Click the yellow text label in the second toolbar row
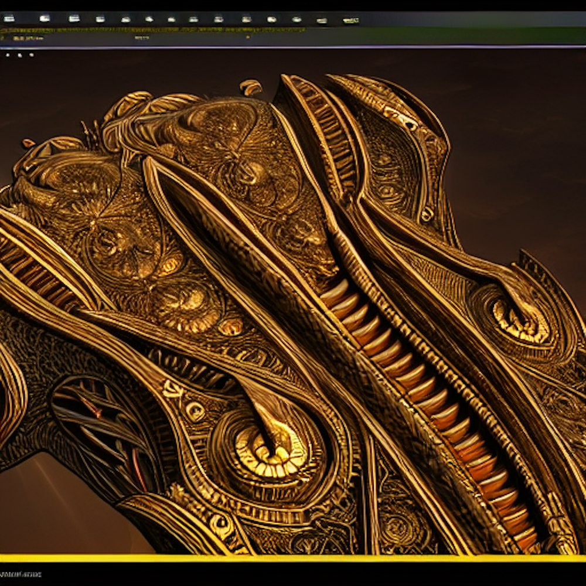Image resolution: width=586 pixels, height=586 pixels. click(x=28, y=39)
